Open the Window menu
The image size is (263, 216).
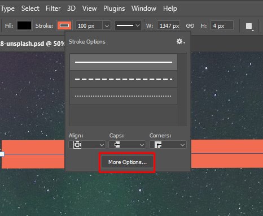point(144,8)
